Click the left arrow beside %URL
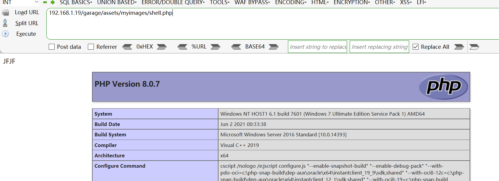 (x=182, y=47)
